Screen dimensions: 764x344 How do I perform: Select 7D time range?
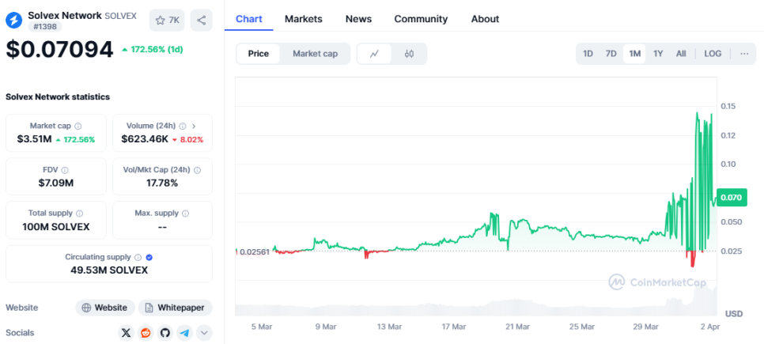coord(611,54)
